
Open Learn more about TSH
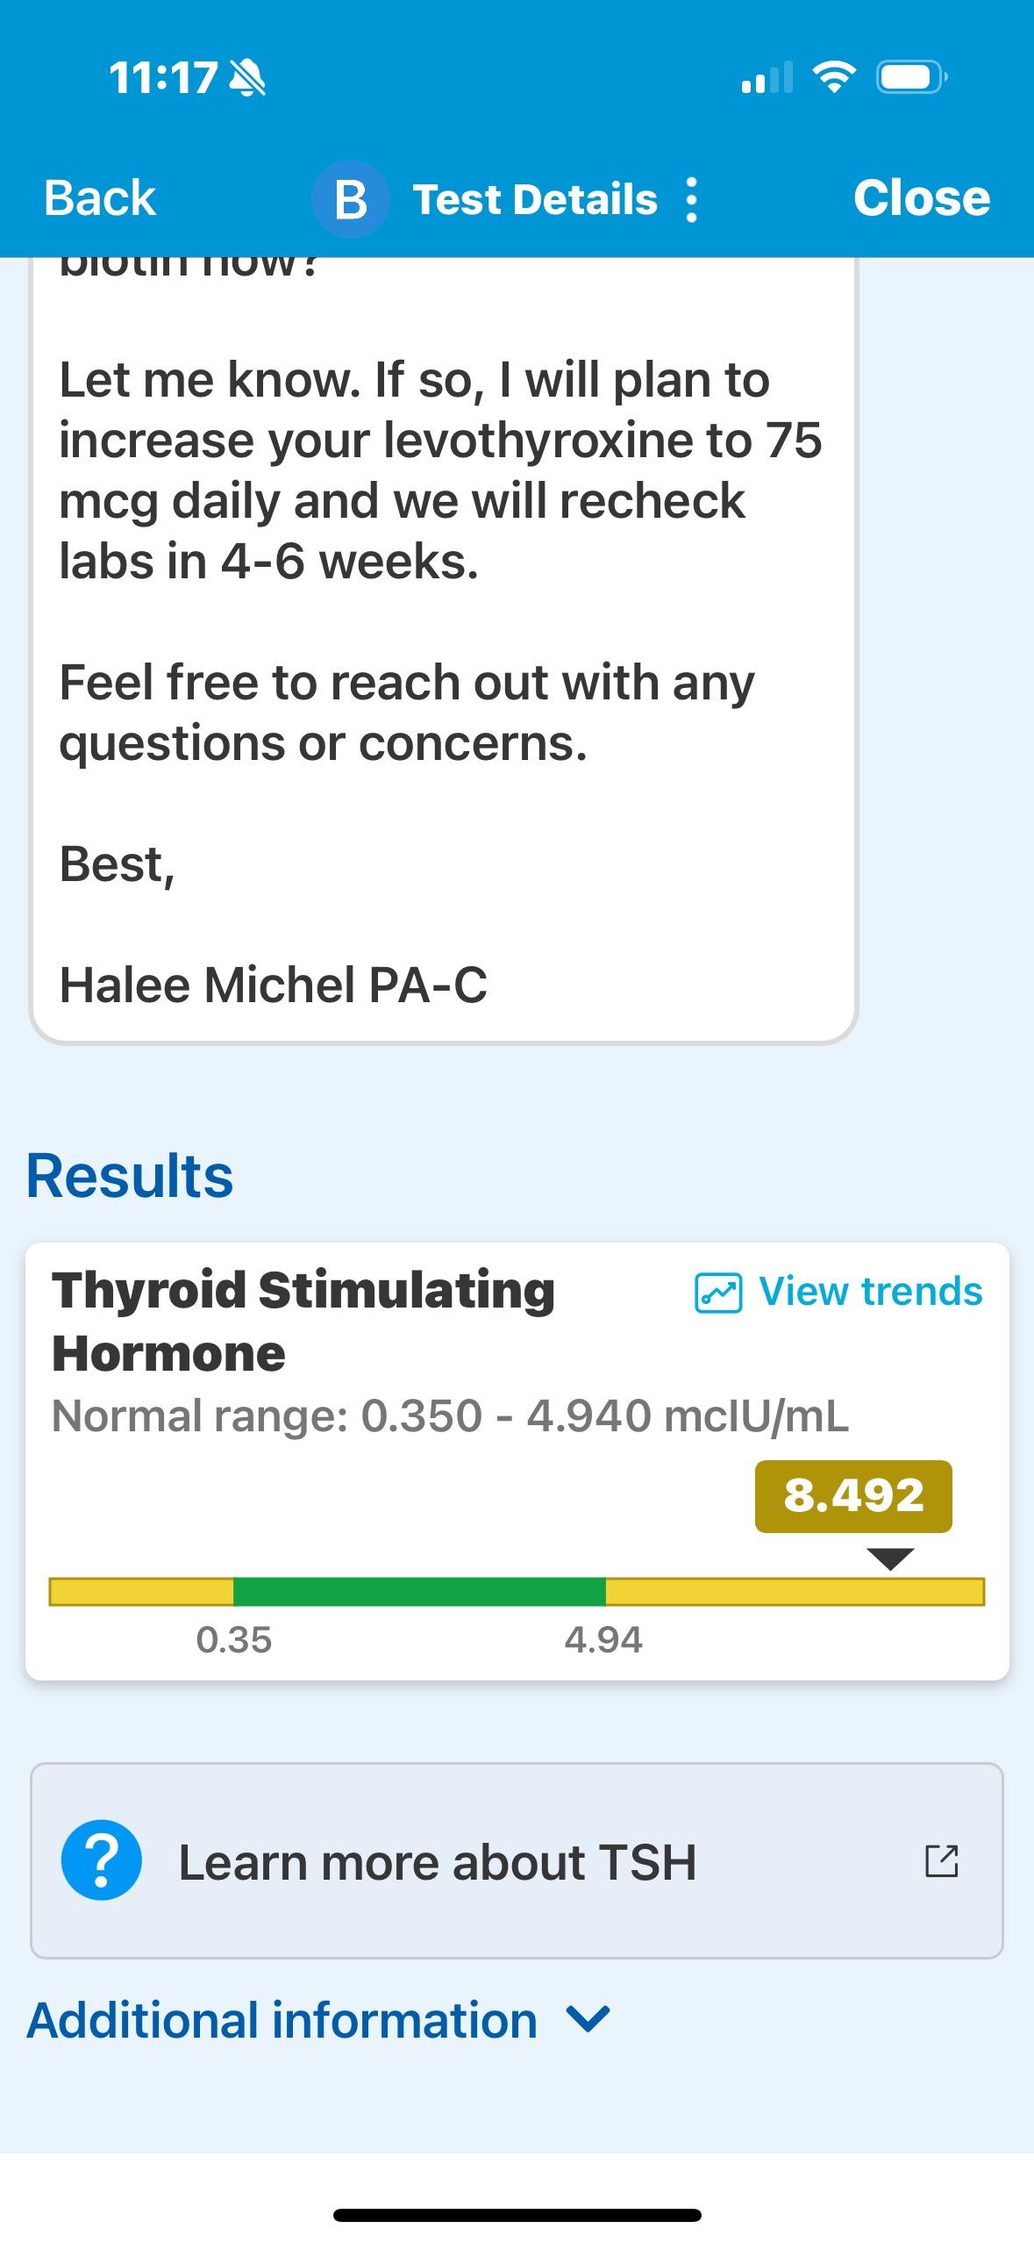[x=438, y=1861]
